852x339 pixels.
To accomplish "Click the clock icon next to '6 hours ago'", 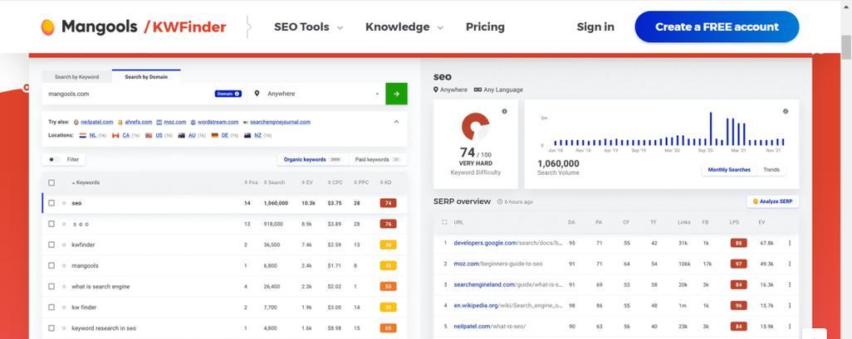I will pos(499,201).
